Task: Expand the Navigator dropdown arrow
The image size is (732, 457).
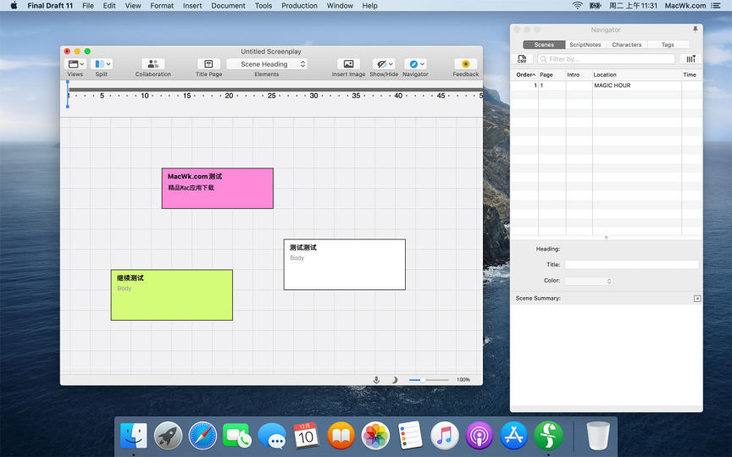Action: click(x=422, y=63)
